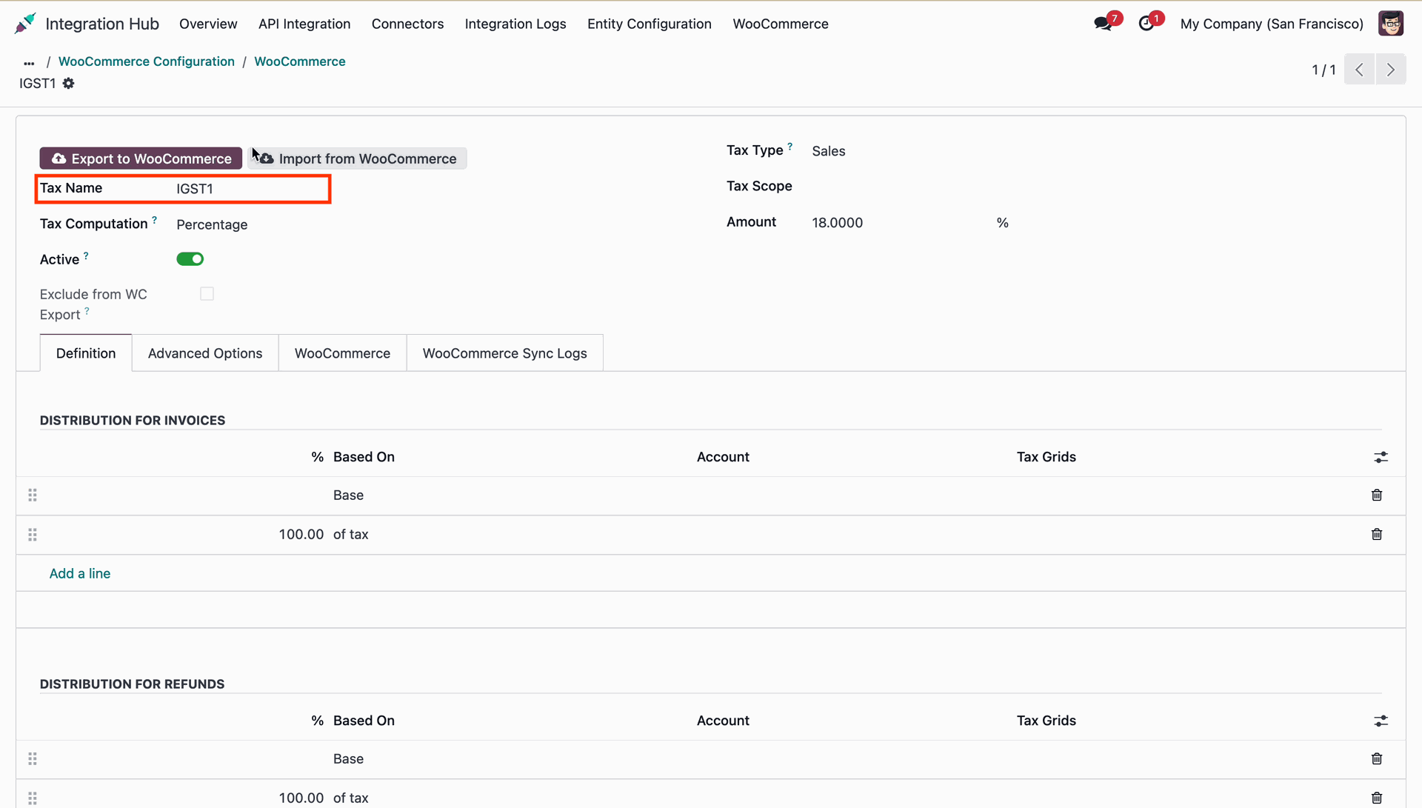Open Connectors menu
1422x808 pixels.
click(407, 24)
